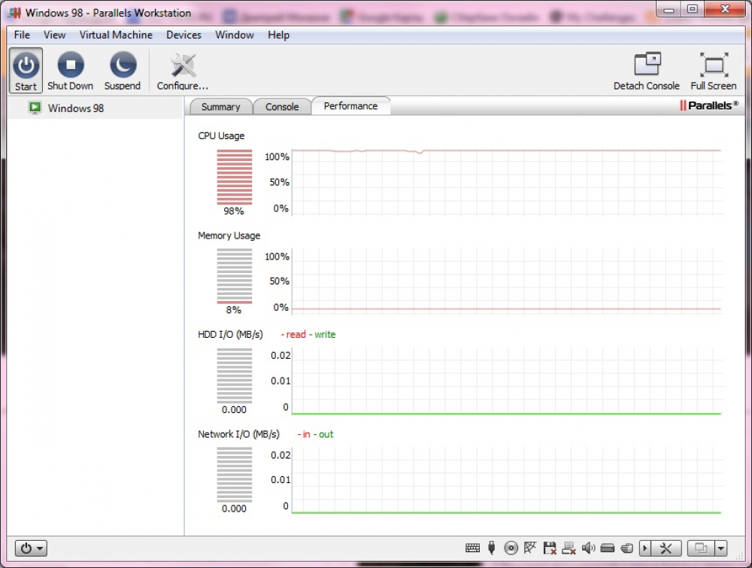Open the Devices menu
The height and width of the screenshot is (568, 752).
tap(183, 35)
